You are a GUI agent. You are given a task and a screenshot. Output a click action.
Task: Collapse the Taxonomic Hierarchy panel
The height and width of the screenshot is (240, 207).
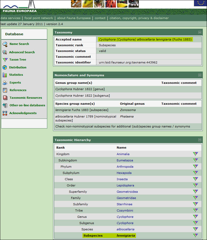click(200, 140)
